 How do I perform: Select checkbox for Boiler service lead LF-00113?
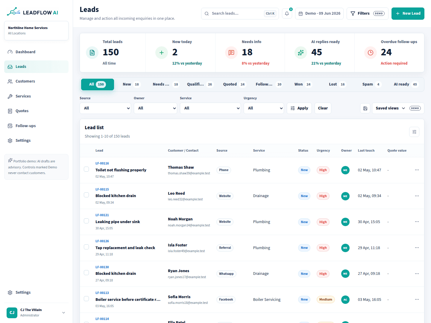click(x=86, y=299)
